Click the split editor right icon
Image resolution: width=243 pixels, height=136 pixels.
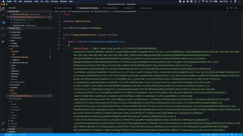click(x=235, y=8)
